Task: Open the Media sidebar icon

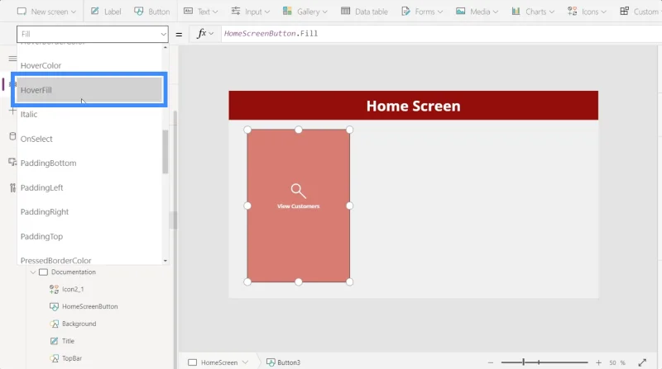Action: point(12,162)
